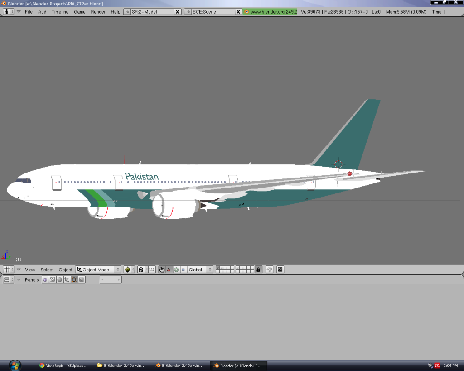464x371 pixels.
Task: Collapse the 3D view header pulldown menus
Action: point(19,270)
